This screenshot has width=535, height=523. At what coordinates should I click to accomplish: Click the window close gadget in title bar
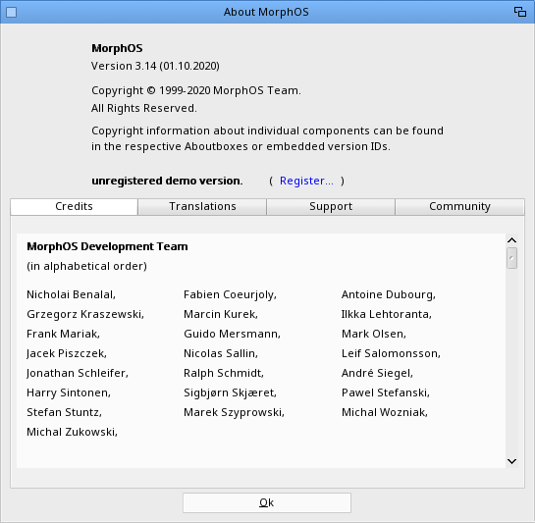pos(11,13)
